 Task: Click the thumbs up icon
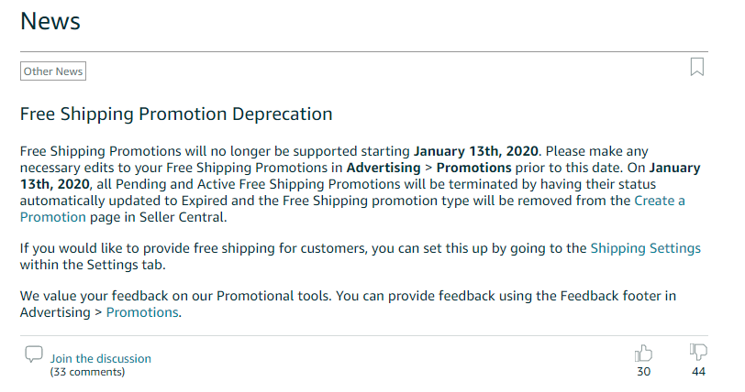tap(643, 353)
